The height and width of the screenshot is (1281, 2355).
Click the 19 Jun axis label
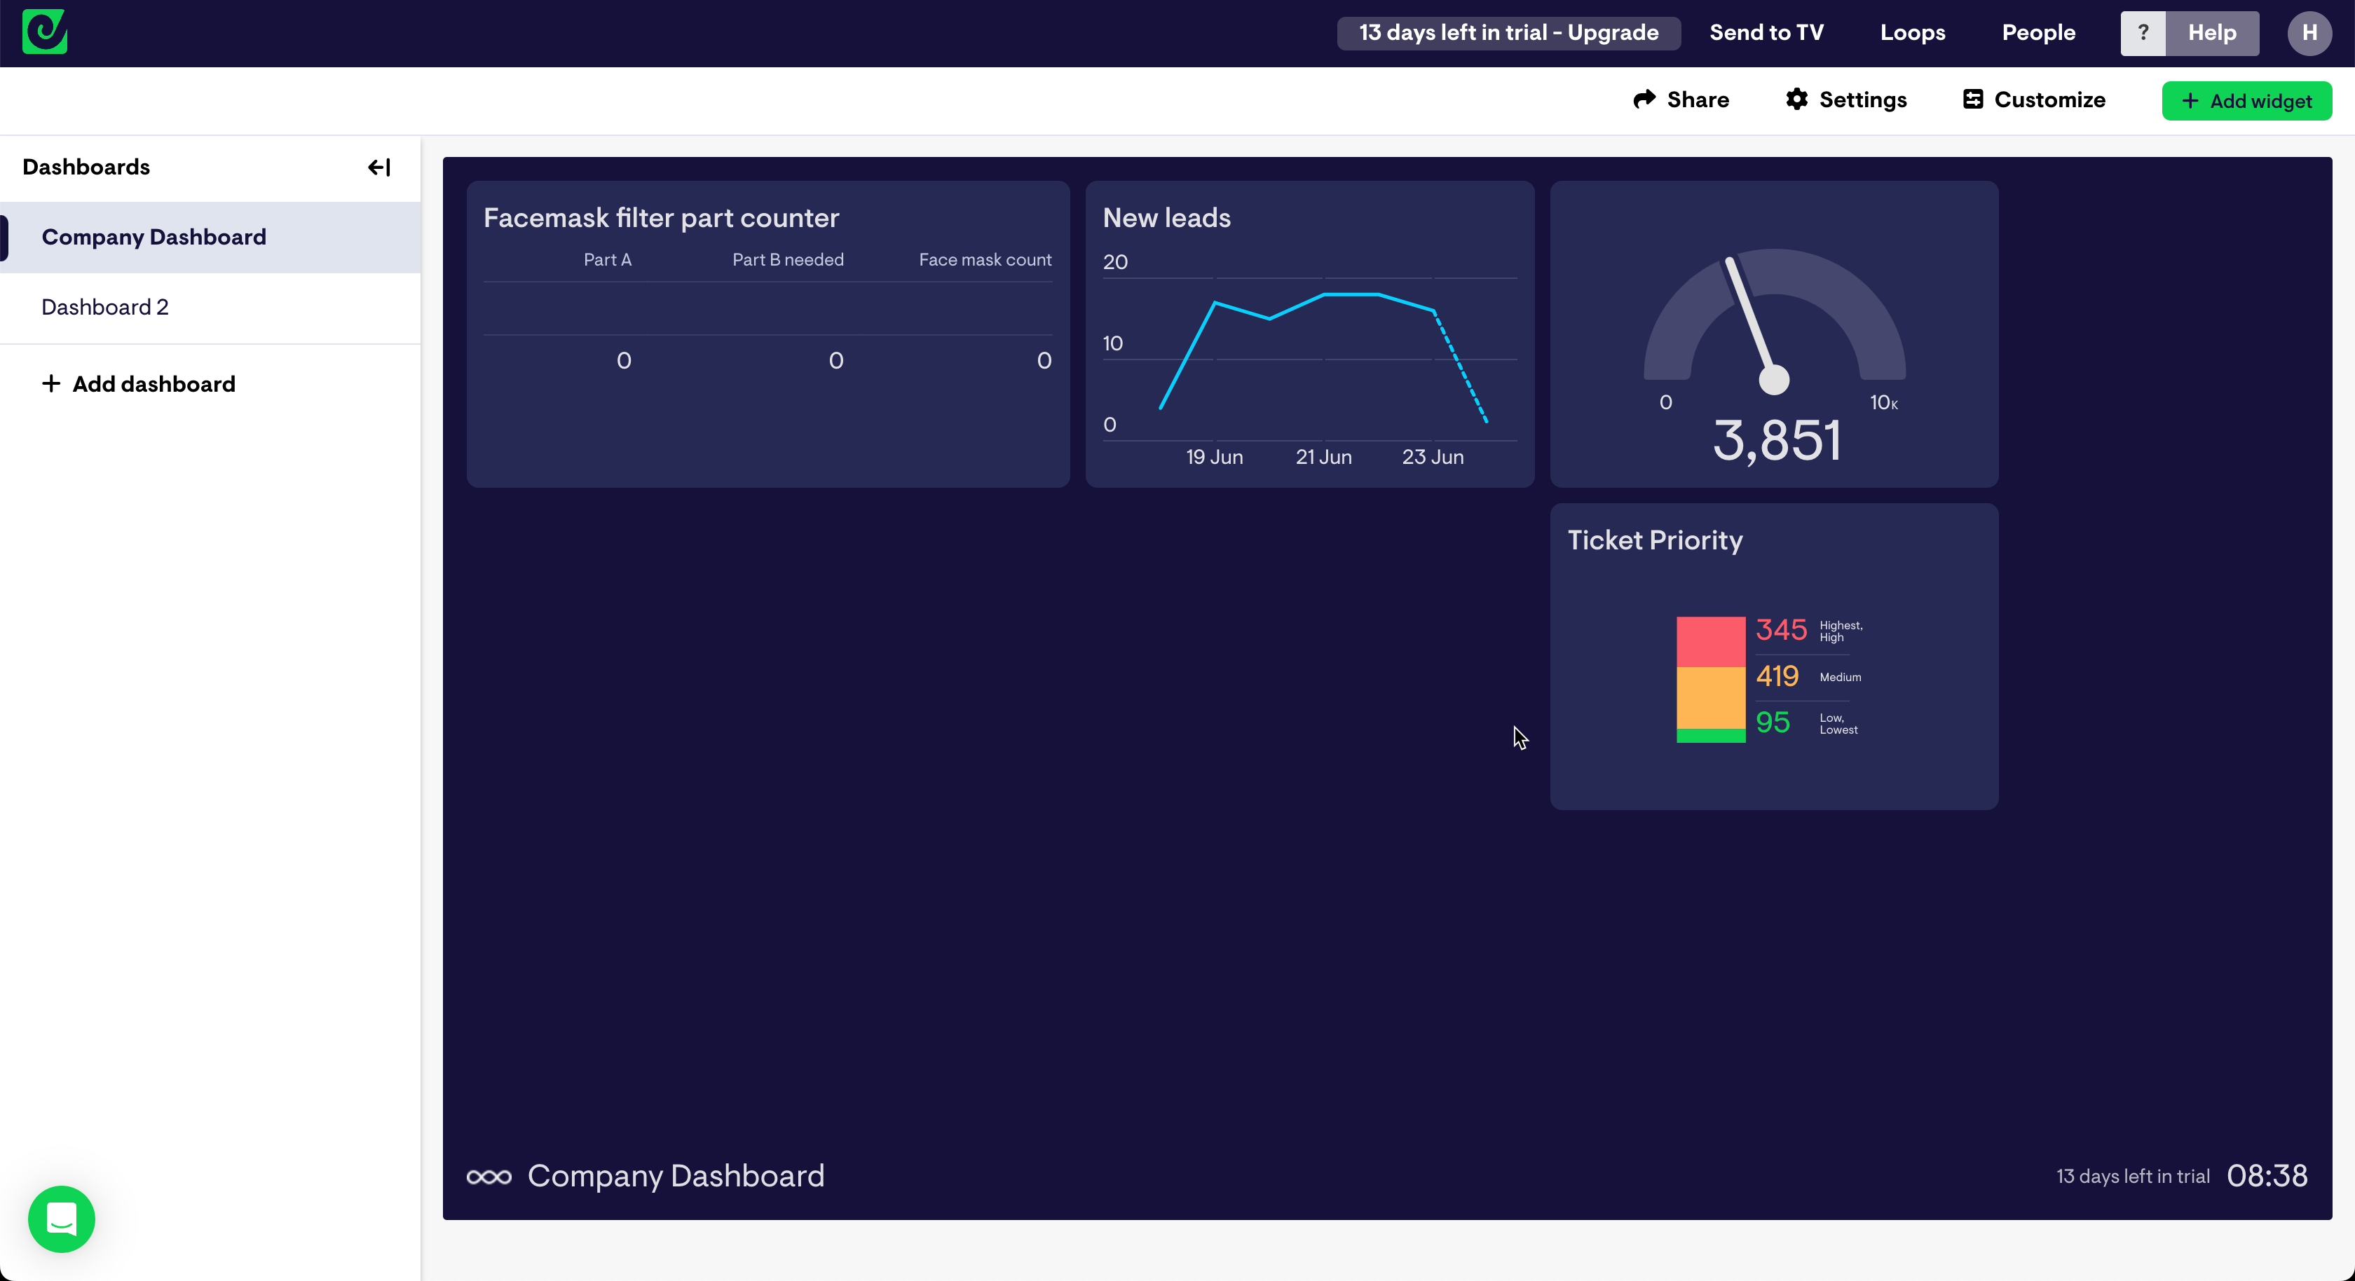[x=1214, y=457]
